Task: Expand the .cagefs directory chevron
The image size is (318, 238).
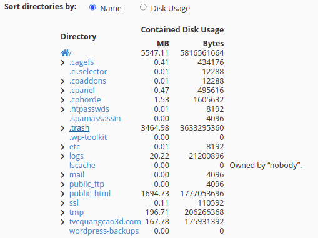Action: click(x=62, y=62)
